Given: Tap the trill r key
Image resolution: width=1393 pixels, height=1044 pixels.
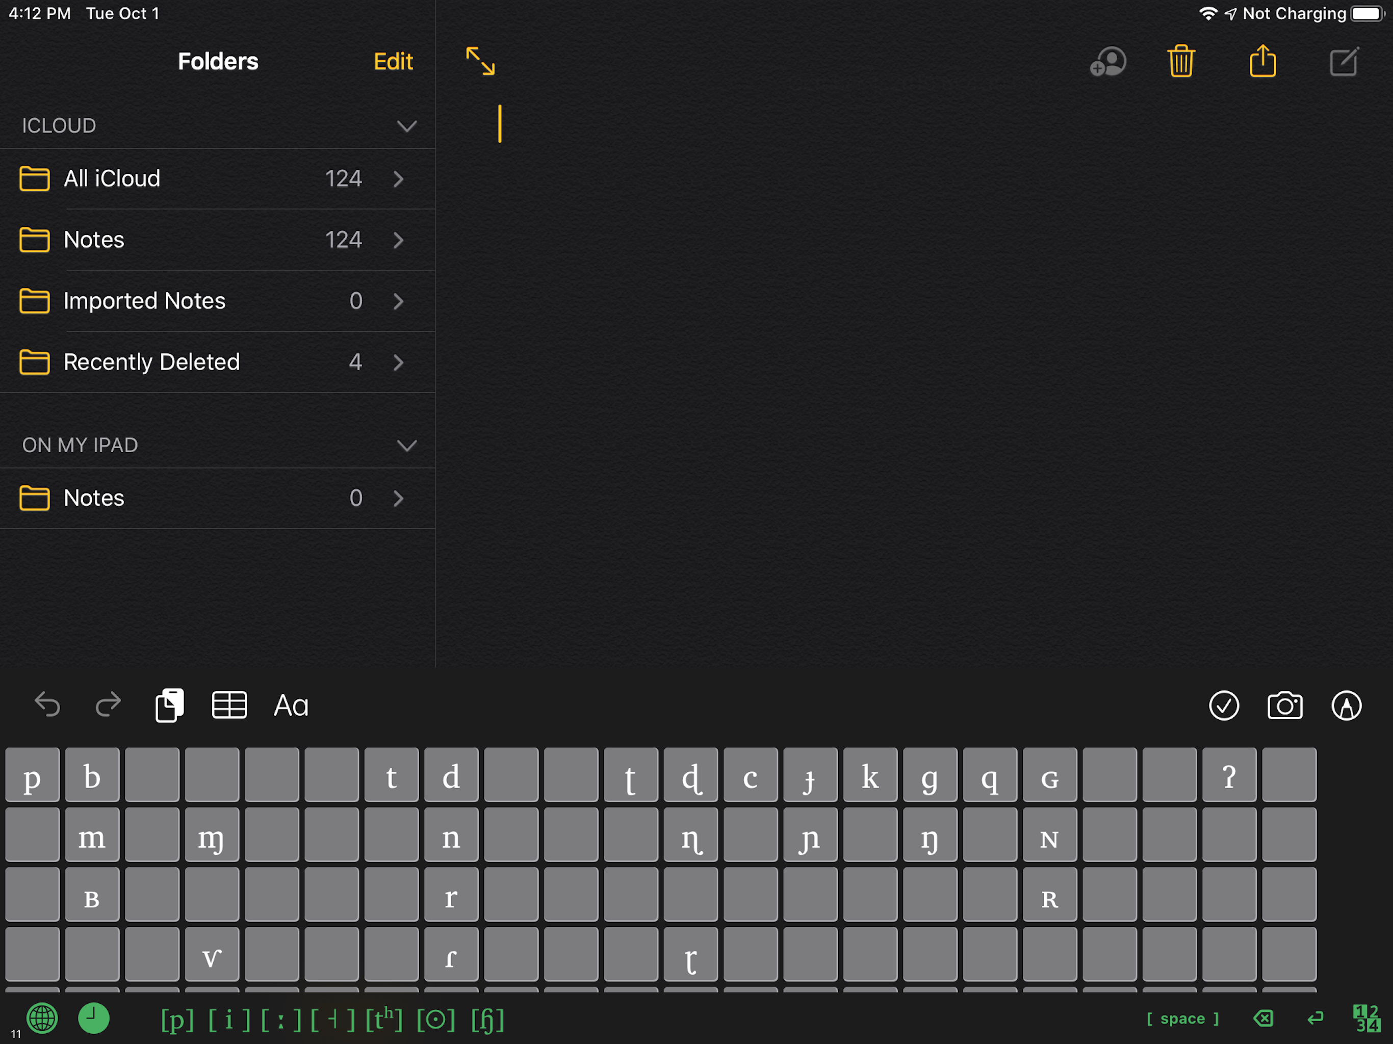Looking at the screenshot, I should point(451,895).
